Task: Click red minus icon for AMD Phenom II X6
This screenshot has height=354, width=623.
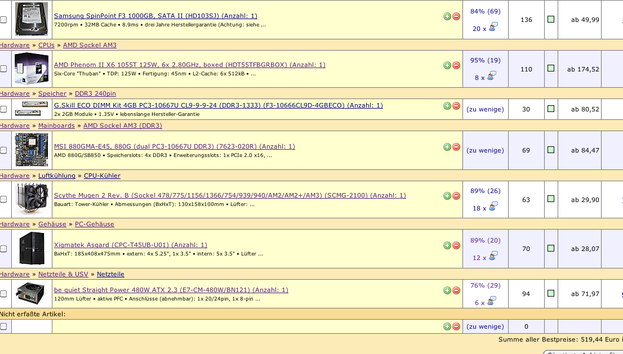Action: point(456,65)
